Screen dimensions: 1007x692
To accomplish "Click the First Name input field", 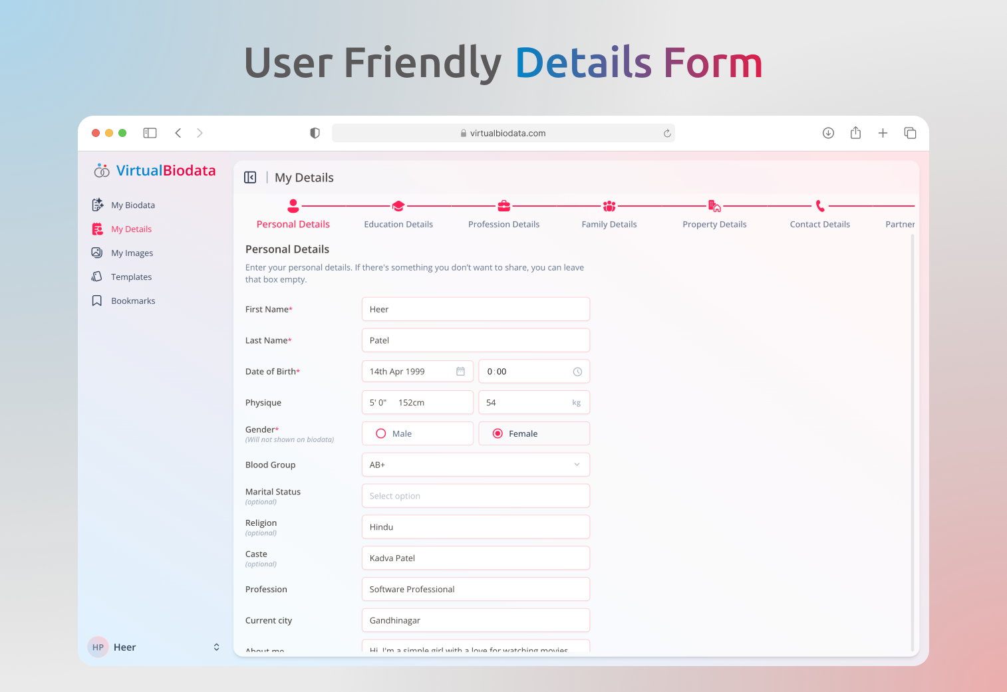I will coord(475,308).
